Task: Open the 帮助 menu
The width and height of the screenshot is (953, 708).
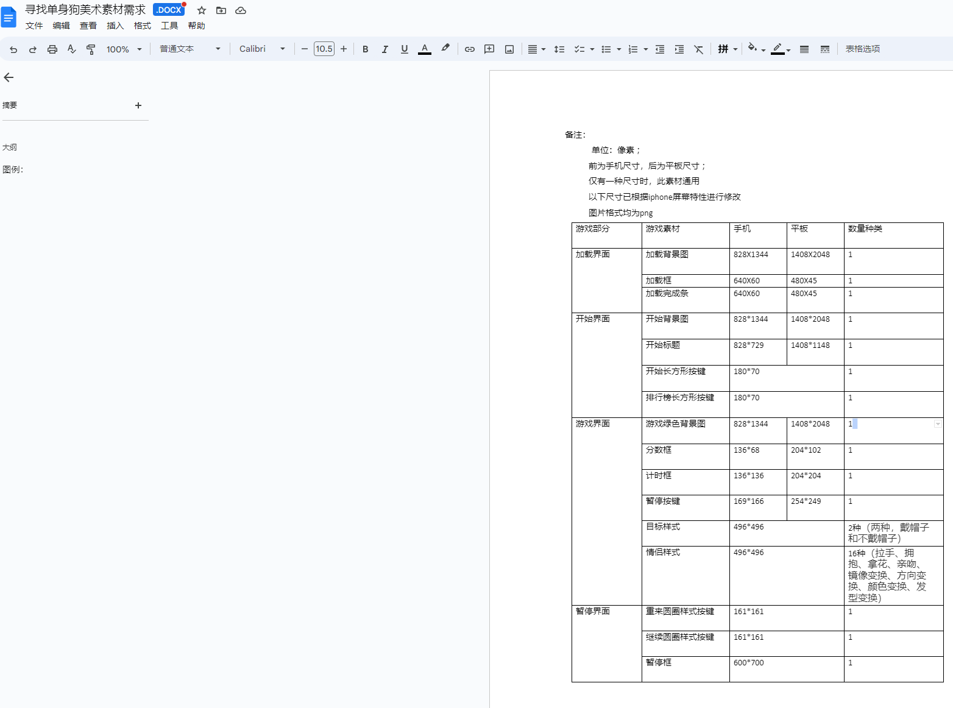Action: coord(197,26)
